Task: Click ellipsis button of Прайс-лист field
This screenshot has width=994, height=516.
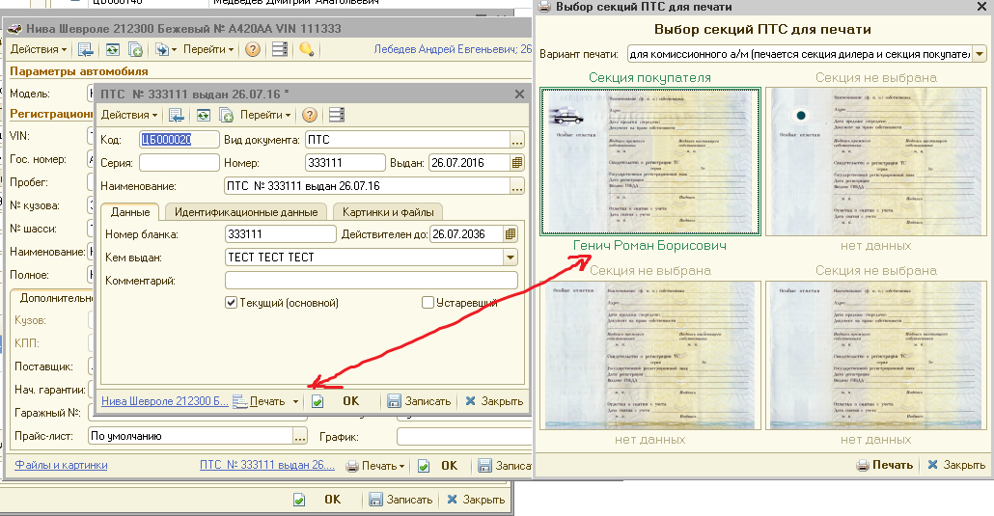Action: coord(300,436)
